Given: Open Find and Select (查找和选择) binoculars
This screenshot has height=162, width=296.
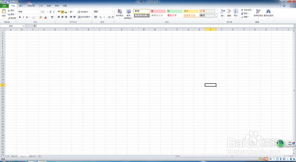Looking at the screenshot, I should [268, 13].
